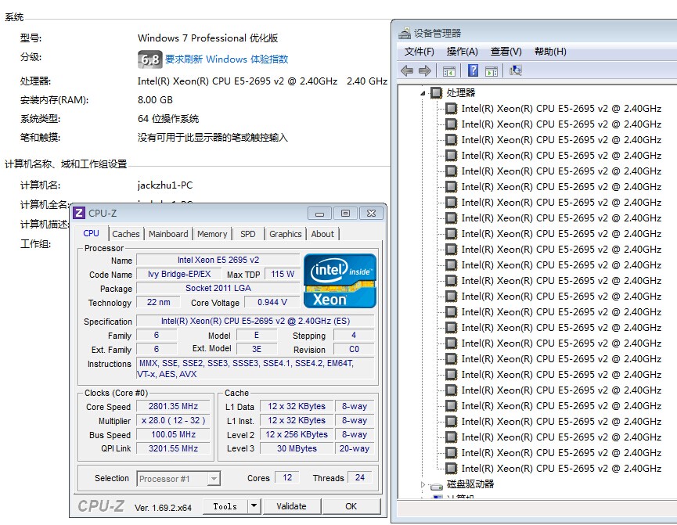Click the computer name 'jackzhu1-PC'
Viewport: 677px width, 525px height.
[165, 185]
